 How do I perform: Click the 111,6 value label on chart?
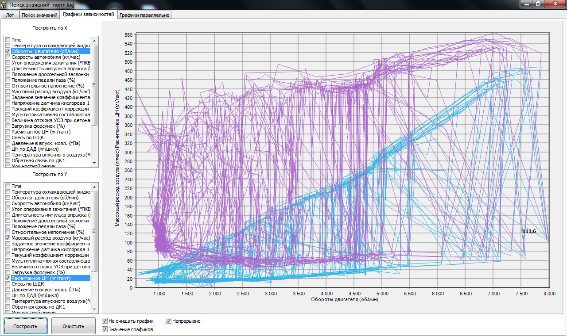529,231
